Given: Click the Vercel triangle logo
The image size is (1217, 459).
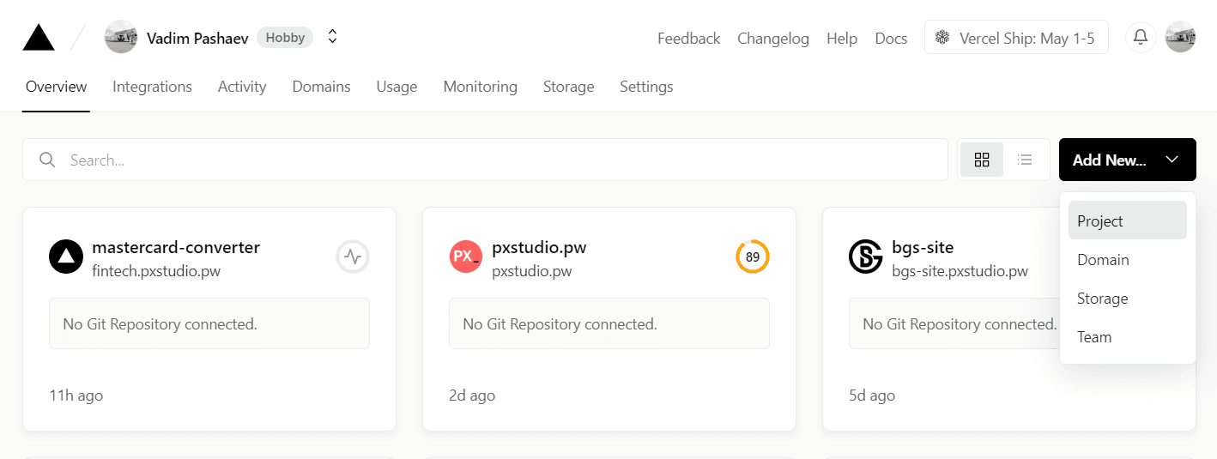Looking at the screenshot, I should coord(39,38).
